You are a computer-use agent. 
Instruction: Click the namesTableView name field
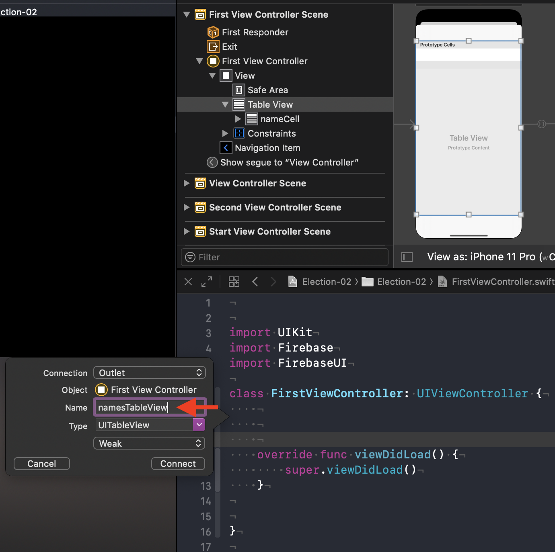[x=150, y=407]
